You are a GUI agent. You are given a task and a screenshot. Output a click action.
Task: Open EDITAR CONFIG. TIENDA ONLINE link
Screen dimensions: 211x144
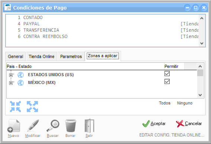click(172, 135)
